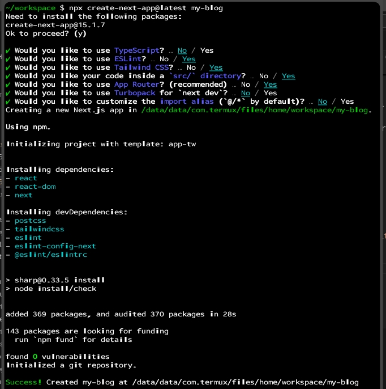Click 'Initializing project with template: app-tw'

coord(101,144)
